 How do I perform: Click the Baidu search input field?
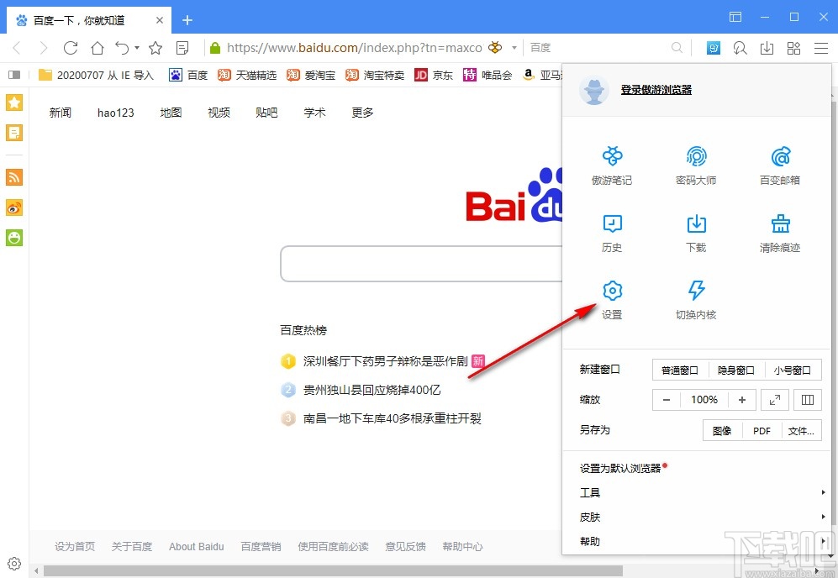(421, 264)
